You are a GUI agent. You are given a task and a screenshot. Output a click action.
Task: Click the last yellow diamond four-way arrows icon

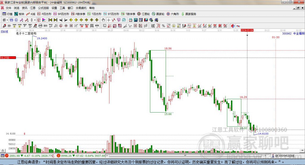click(97, 20)
